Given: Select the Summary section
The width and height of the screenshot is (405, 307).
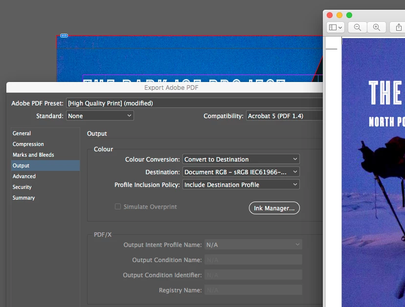Looking at the screenshot, I should click(x=45, y=198).
